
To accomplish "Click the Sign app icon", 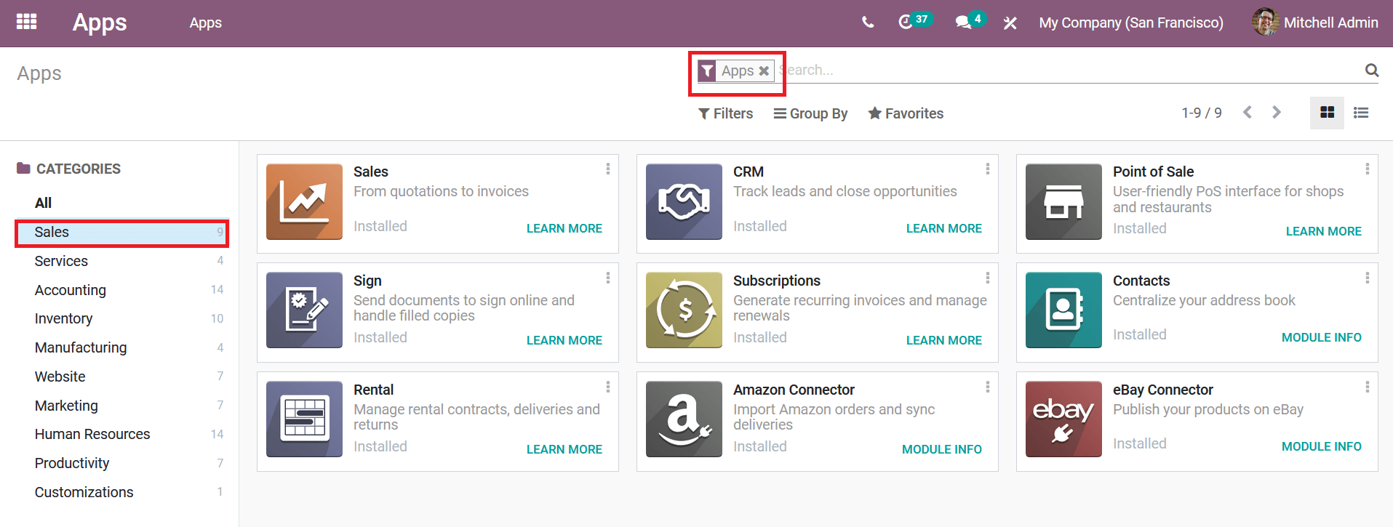I will pos(304,310).
